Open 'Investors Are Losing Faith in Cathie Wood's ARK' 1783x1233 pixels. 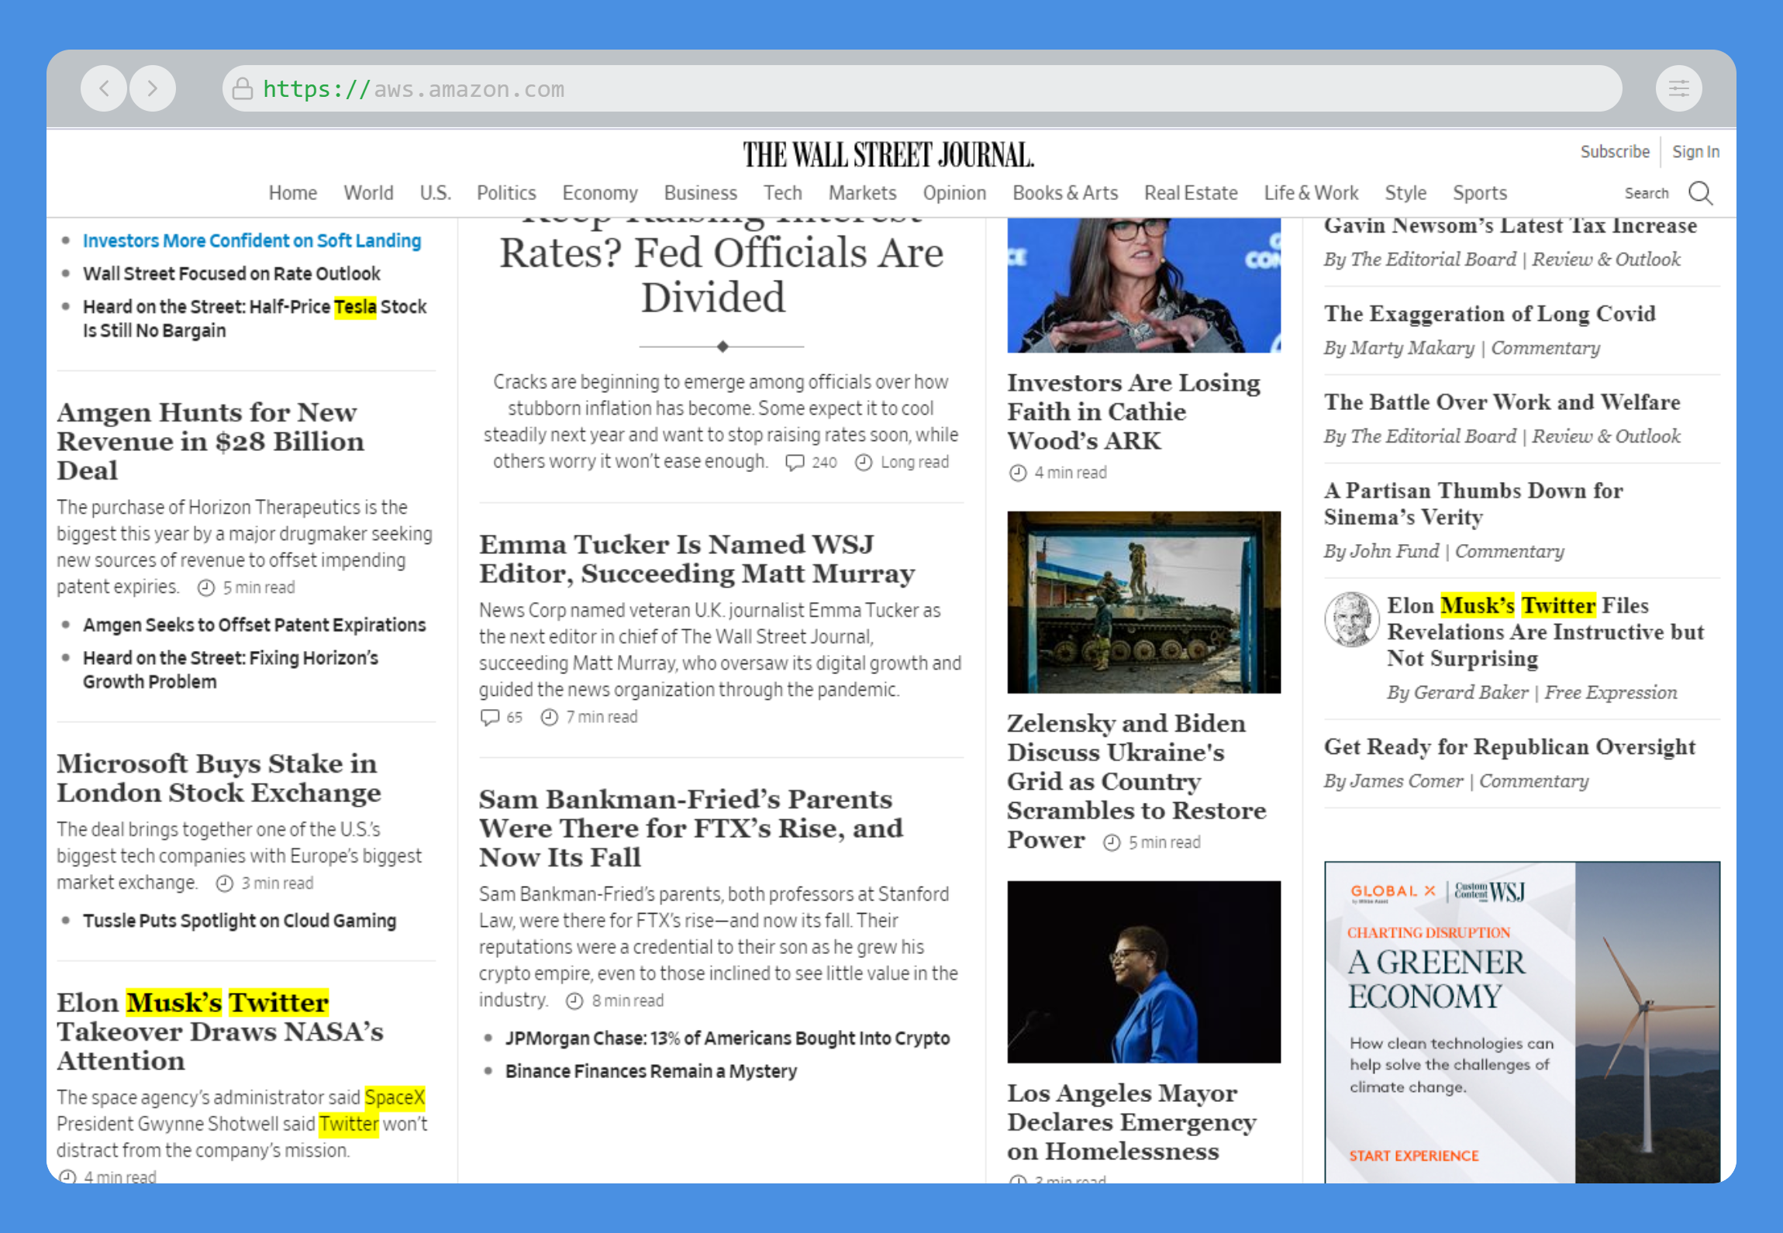click(x=1133, y=412)
